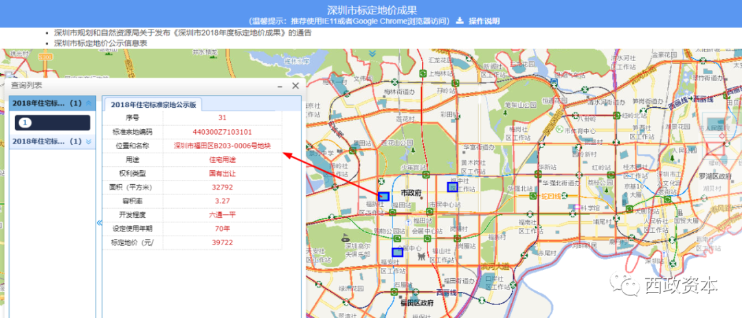Screen dimensions: 742x318
Task: Expand the second 2018年住宅标 accordion section
Action: point(87,141)
